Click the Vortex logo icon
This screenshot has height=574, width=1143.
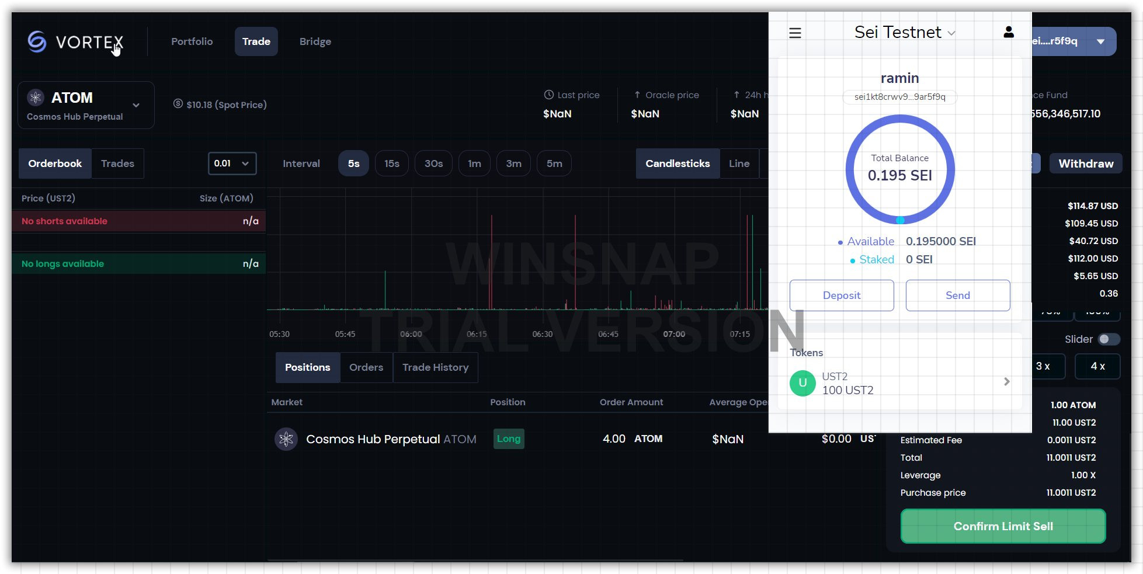click(37, 41)
